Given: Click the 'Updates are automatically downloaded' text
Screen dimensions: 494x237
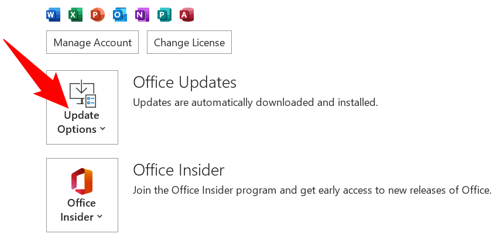Looking at the screenshot, I should click(x=255, y=102).
